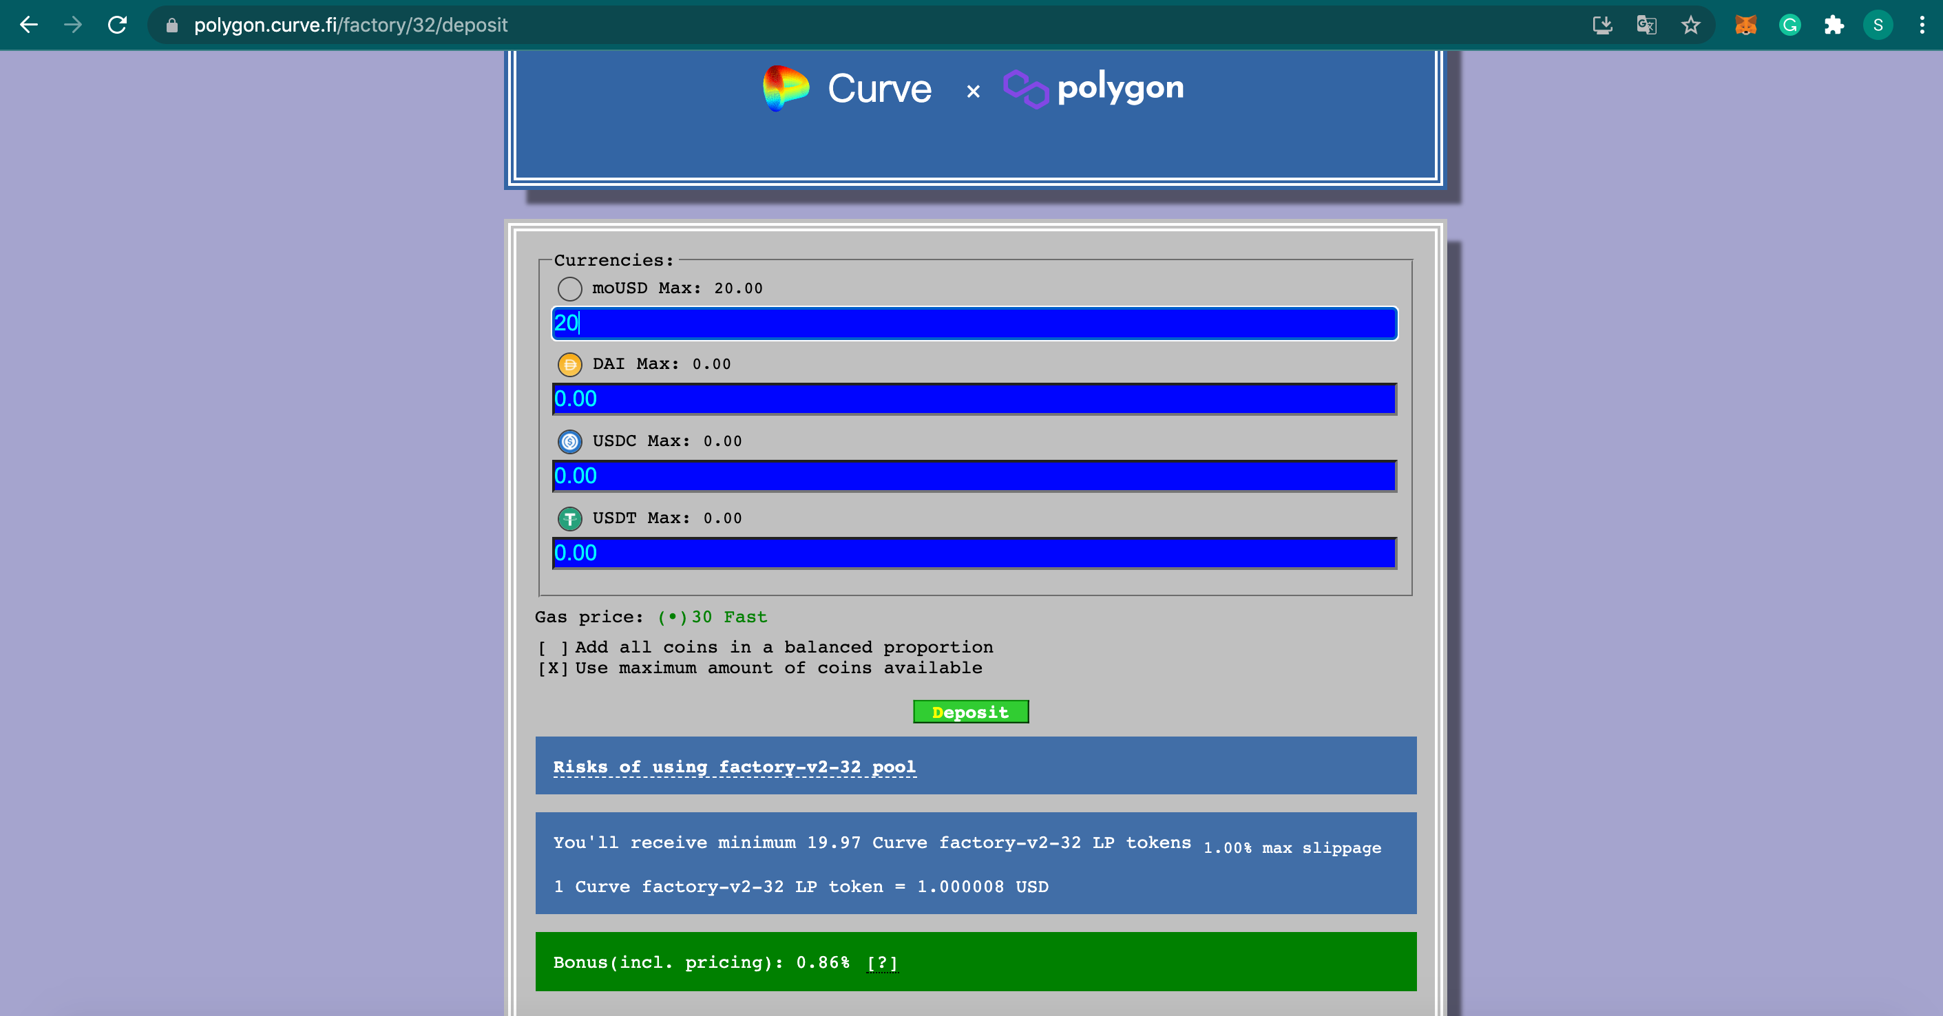The width and height of the screenshot is (1943, 1016).
Task: Focus the USDT amount field
Action: click(x=974, y=553)
